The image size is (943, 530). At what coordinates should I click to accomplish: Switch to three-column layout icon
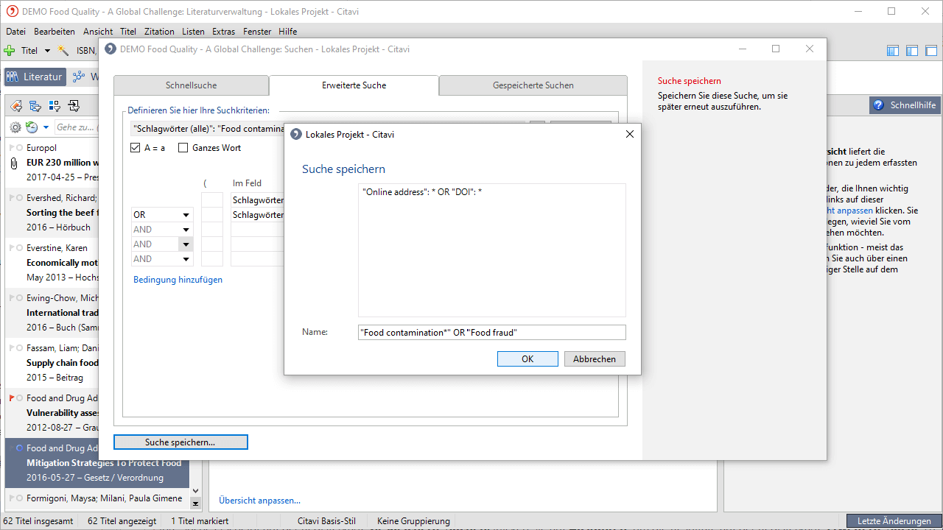[893, 51]
